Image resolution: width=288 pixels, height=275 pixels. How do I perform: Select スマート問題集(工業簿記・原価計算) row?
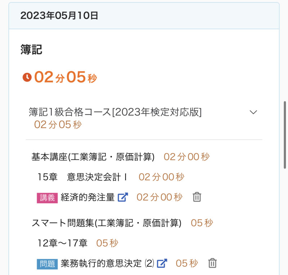coord(106,223)
